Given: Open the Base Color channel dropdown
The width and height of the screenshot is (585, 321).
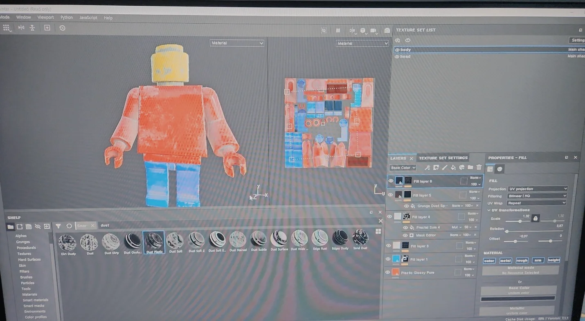Looking at the screenshot, I should [x=403, y=168].
